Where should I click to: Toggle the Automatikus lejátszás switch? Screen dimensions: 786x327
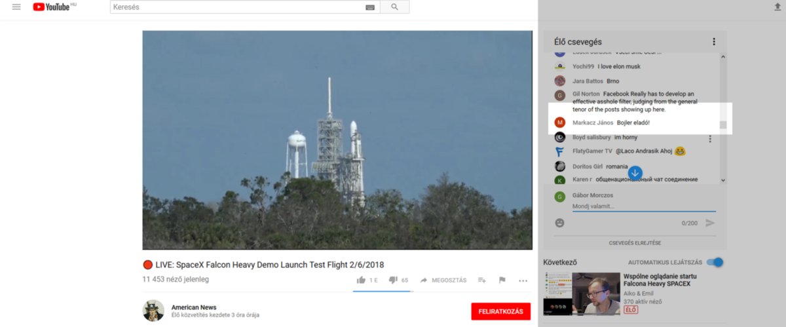click(715, 262)
